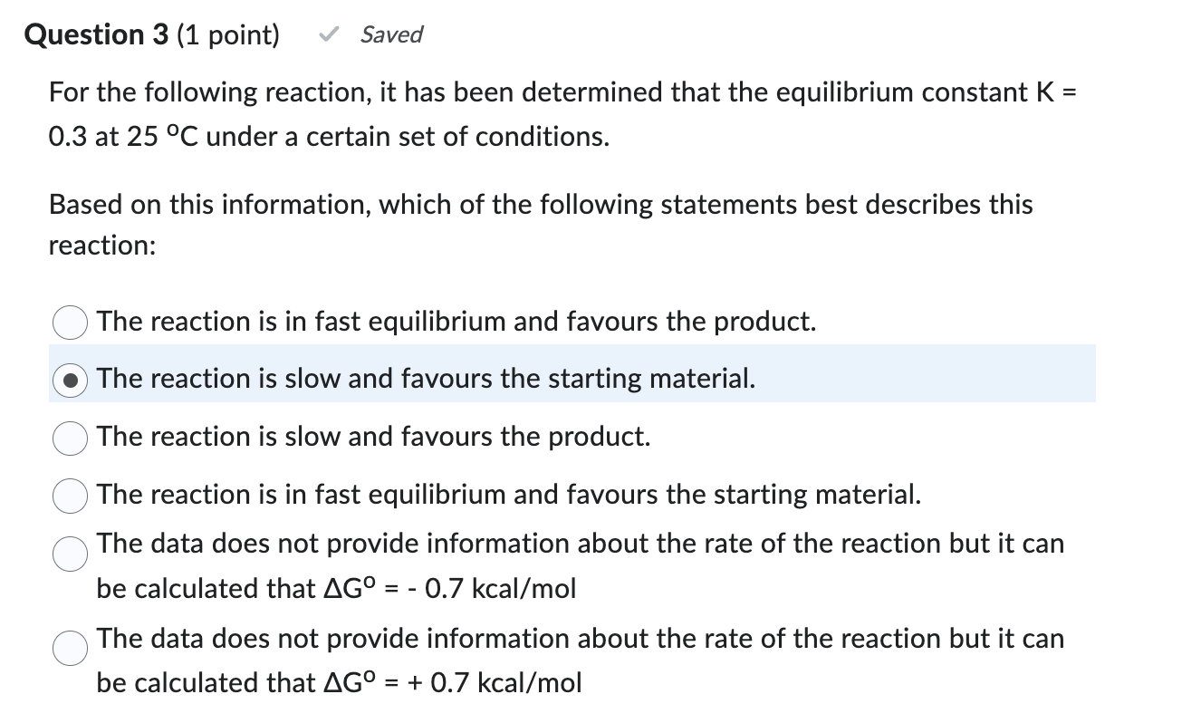This screenshot has width=1201, height=723.
Task: Click the Saved checkmark icon
Action: [329, 34]
